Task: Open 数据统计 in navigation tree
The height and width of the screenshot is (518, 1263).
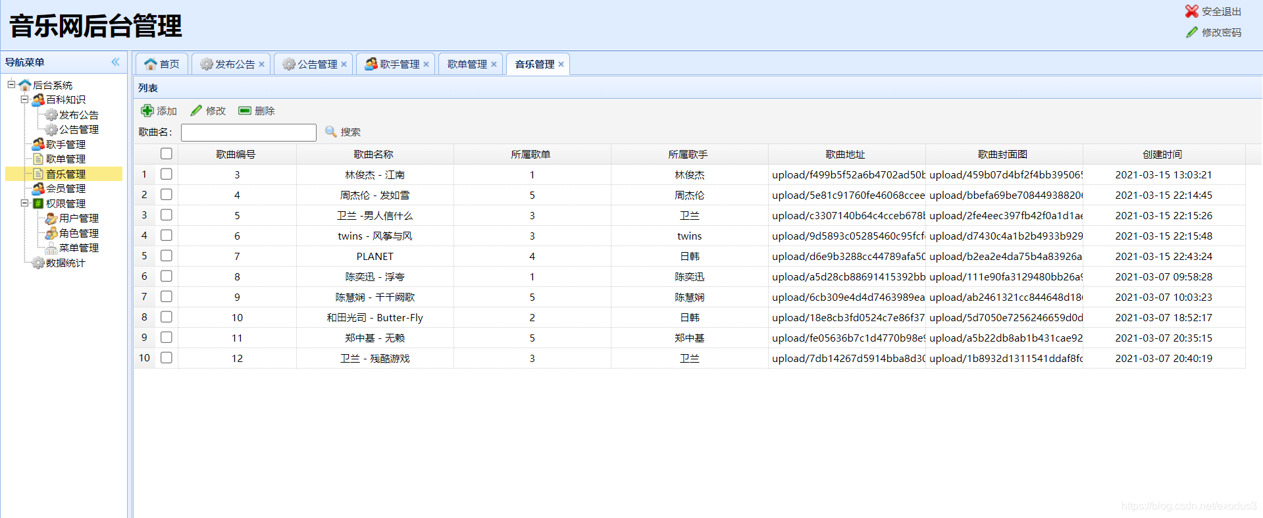Action: point(66,263)
